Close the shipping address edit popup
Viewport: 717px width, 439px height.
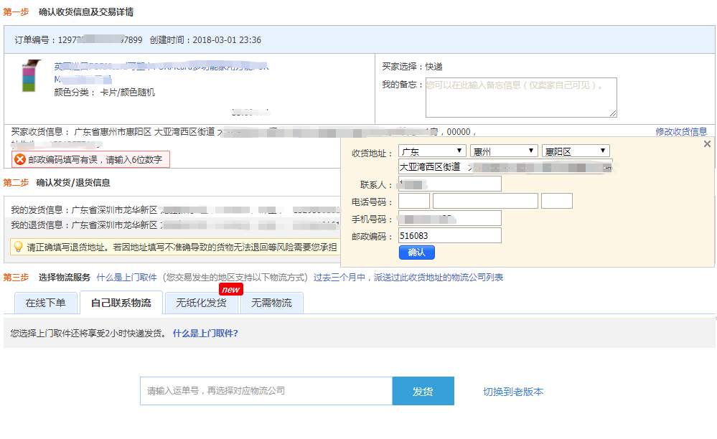pos(707,144)
